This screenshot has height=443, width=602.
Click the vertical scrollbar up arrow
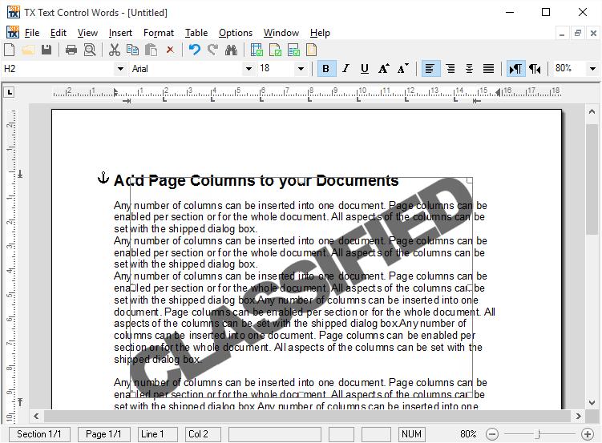click(x=592, y=111)
